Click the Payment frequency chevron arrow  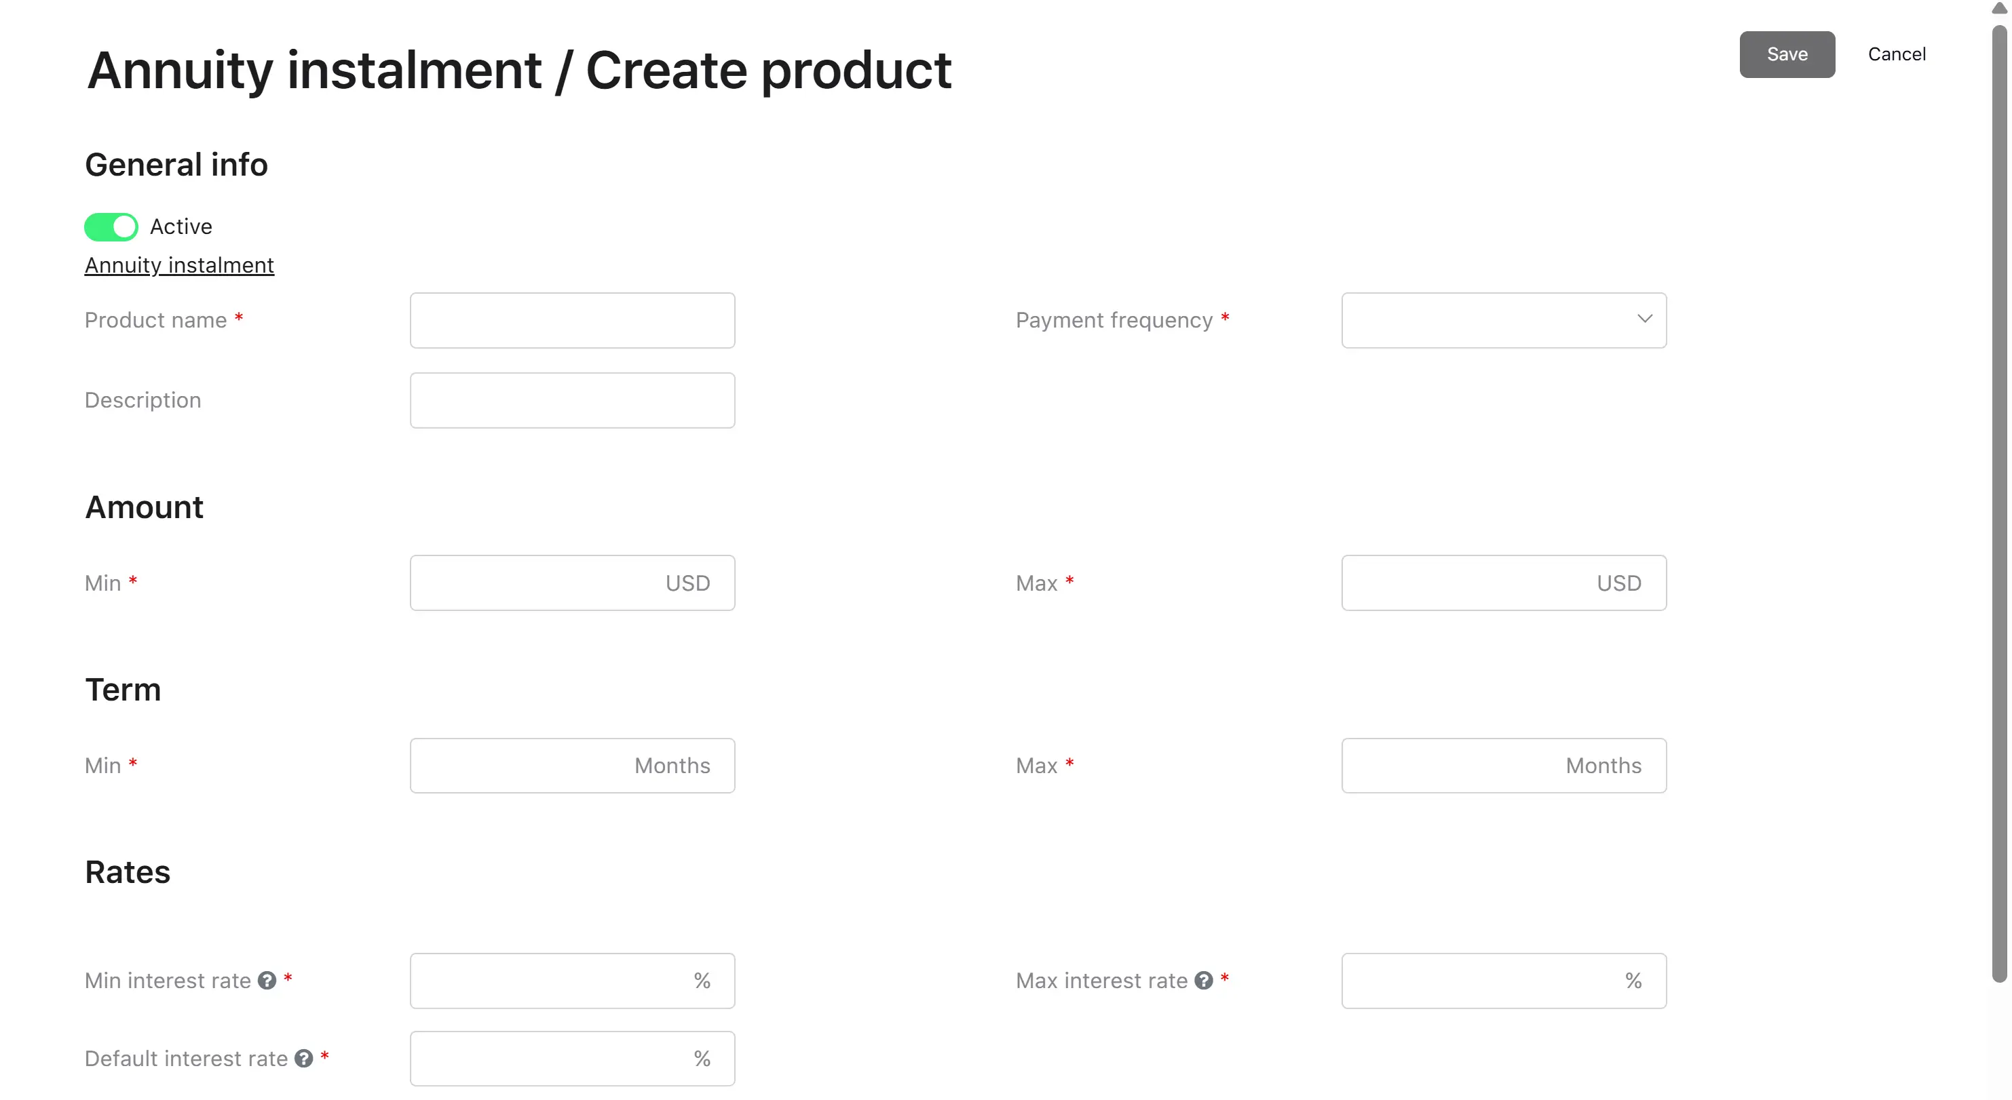coord(1645,319)
